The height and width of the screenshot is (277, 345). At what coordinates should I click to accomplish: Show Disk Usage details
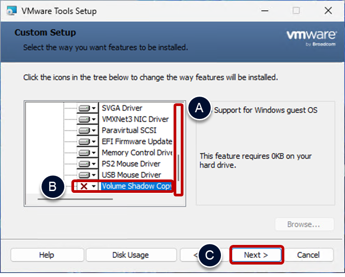130,255
